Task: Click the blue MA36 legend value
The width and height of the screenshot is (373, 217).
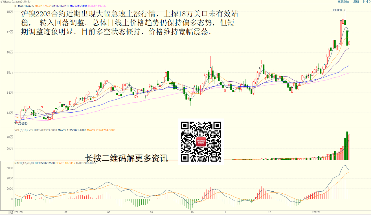Action: pyautogui.click(x=78, y=6)
